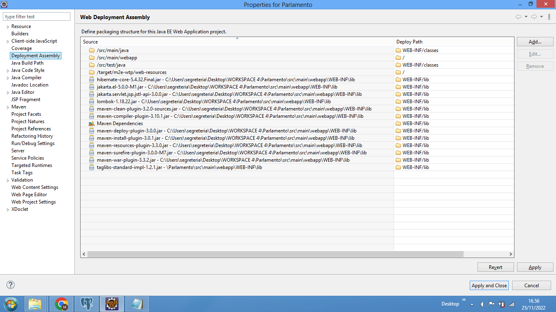Click the maven-war-plugin jar file icon
Viewport: 556px width, 312px height.
92,160
